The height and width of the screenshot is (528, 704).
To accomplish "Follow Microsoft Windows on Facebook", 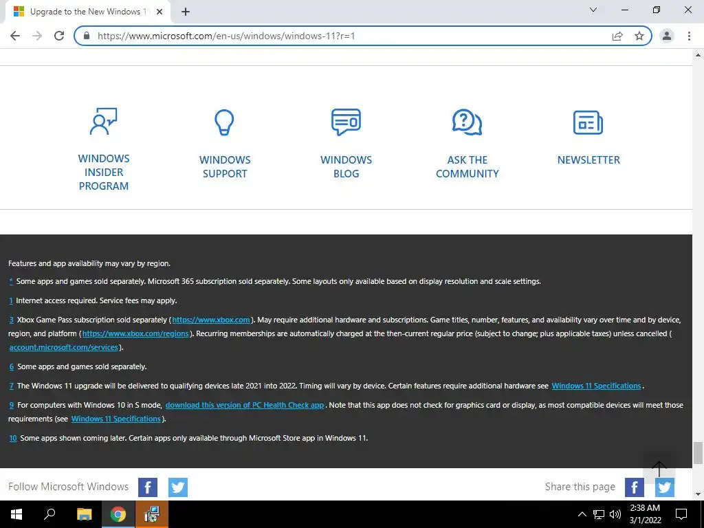I will [x=148, y=487].
